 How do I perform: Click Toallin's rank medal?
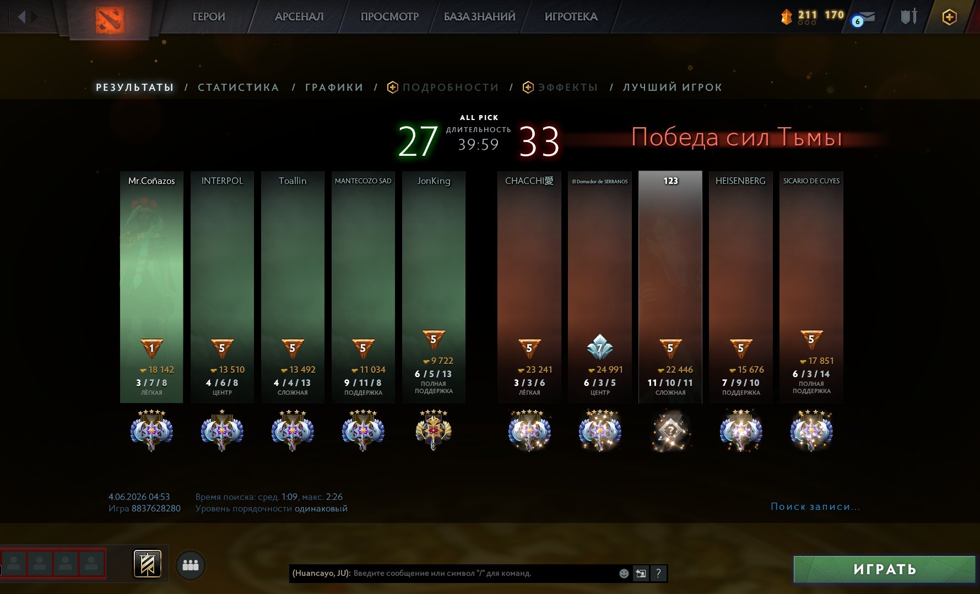(293, 430)
